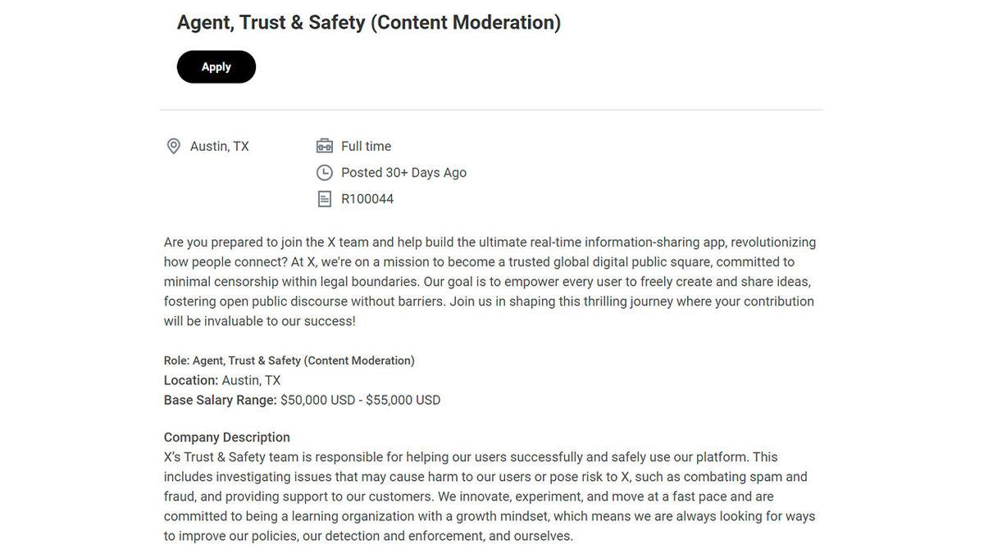
Task: Click the $50,000 USD - $55,000 USD value
Action: (361, 400)
